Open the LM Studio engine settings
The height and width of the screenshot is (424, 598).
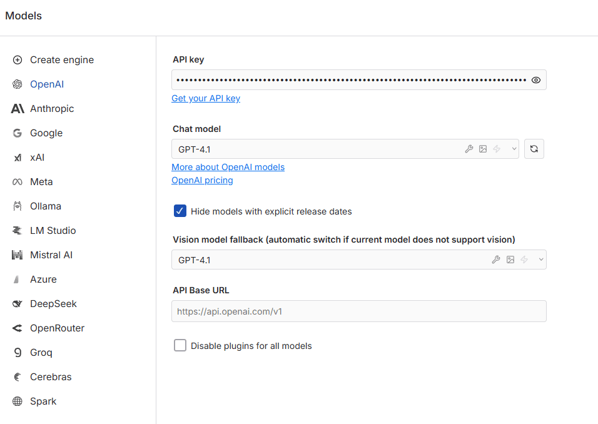(53, 231)
